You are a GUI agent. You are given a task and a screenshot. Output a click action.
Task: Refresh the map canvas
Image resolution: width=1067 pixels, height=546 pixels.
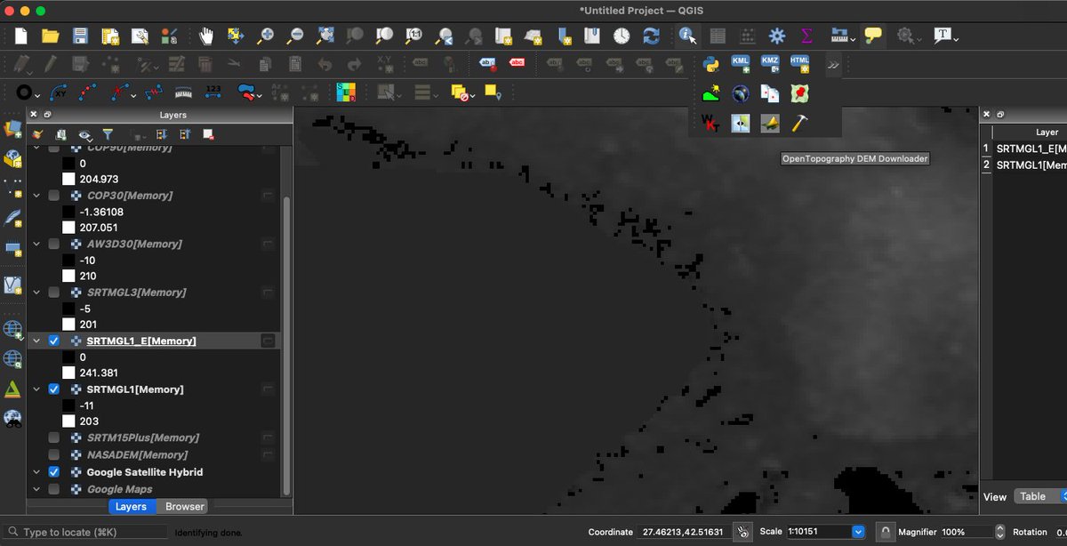coord(651,36)
